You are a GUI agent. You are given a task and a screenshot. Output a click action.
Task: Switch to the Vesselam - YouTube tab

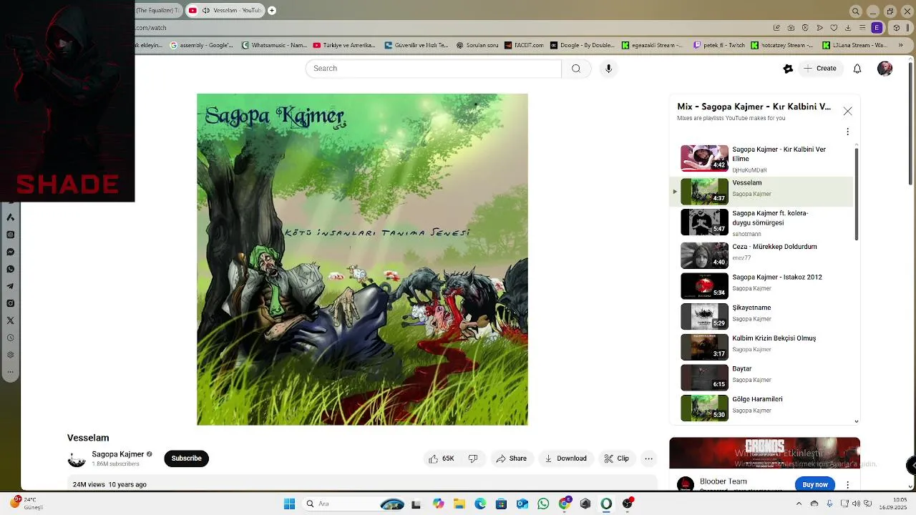[x=226, y=11]
